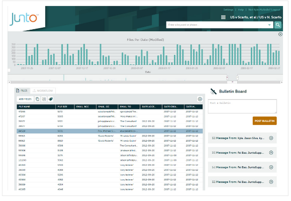Switch to the Workflow tab
This screenshot has width=291, height=201.
coord(43,91)
